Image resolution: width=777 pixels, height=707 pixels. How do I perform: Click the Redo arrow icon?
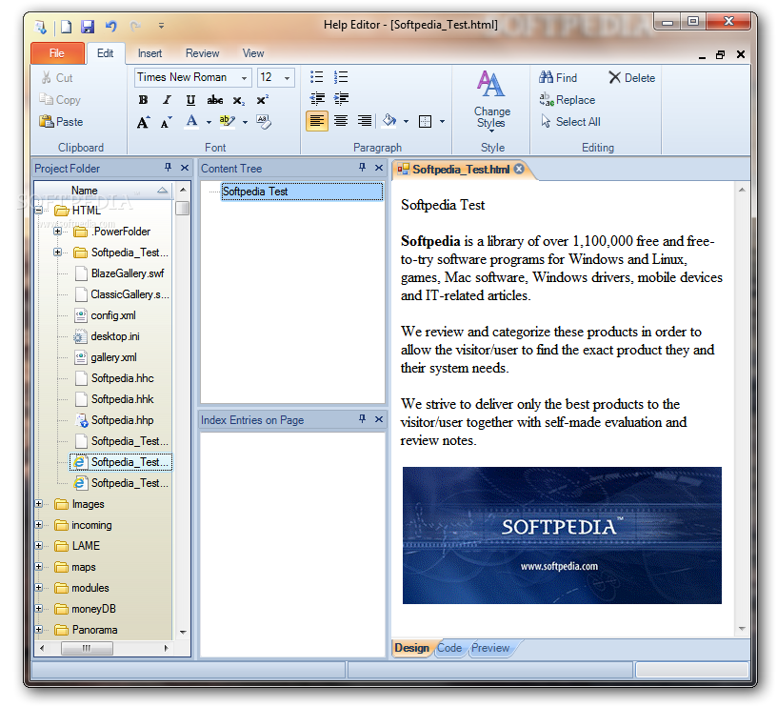pos(135,26)
